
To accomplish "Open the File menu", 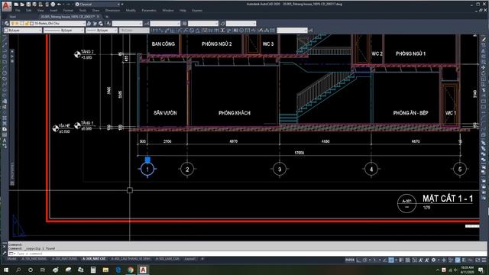I will 18,10.
